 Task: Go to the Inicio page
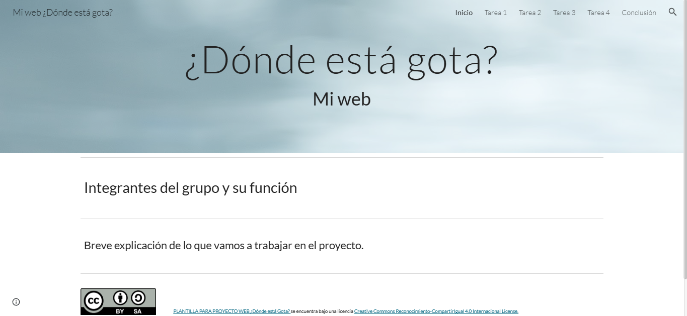[x=464, y=13]
